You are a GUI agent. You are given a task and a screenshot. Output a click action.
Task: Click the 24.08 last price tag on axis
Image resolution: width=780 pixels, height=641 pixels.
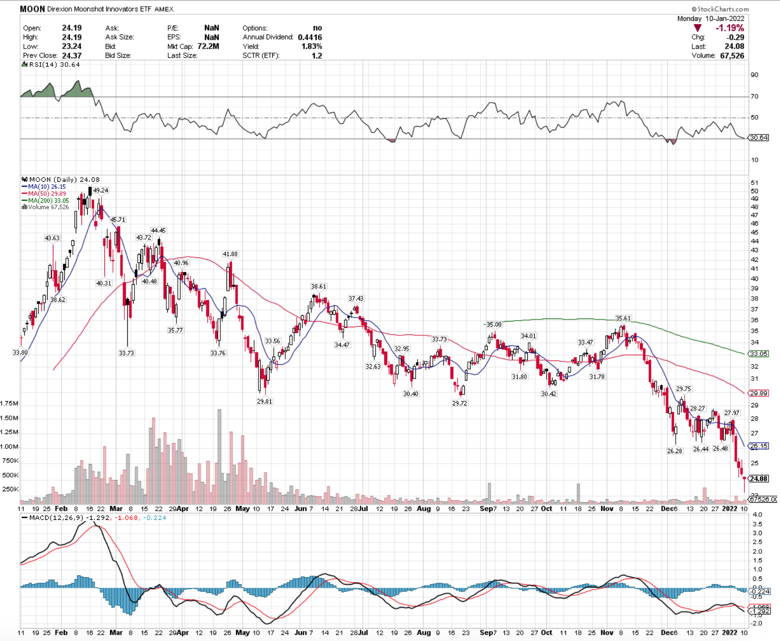coord(759,479)
